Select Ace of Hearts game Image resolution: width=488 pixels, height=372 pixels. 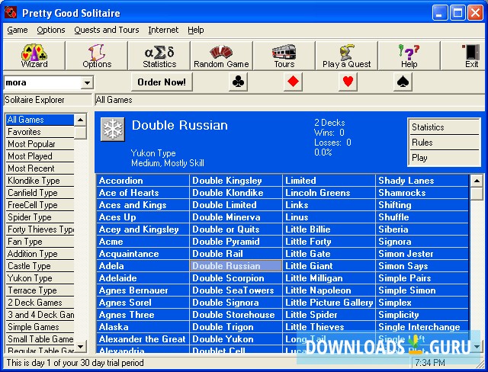point(143,193)
